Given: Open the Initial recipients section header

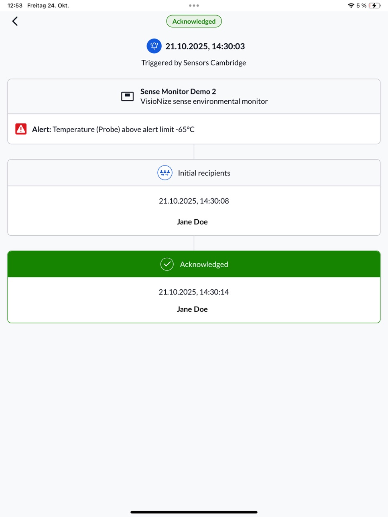Looking at the screenshot, I should tap(194, 173).
